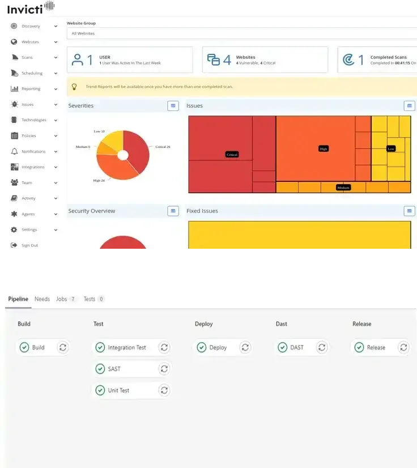Expand the Reporting sidebar menu chevron
This screenshot has width=417, height=468.
tap(56, 89)
